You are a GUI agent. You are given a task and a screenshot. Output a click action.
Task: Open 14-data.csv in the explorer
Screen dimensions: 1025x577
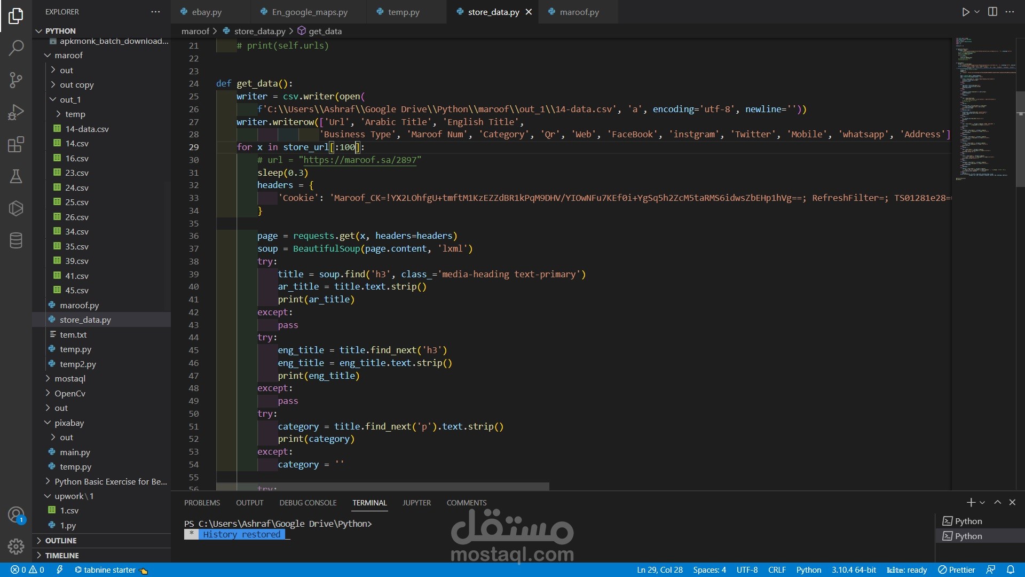(86, 129)
